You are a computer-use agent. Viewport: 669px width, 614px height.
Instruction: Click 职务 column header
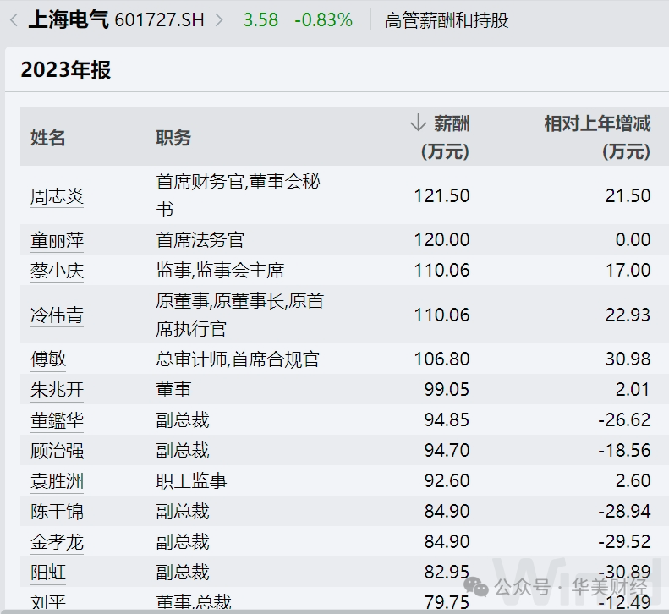point(173,138)
